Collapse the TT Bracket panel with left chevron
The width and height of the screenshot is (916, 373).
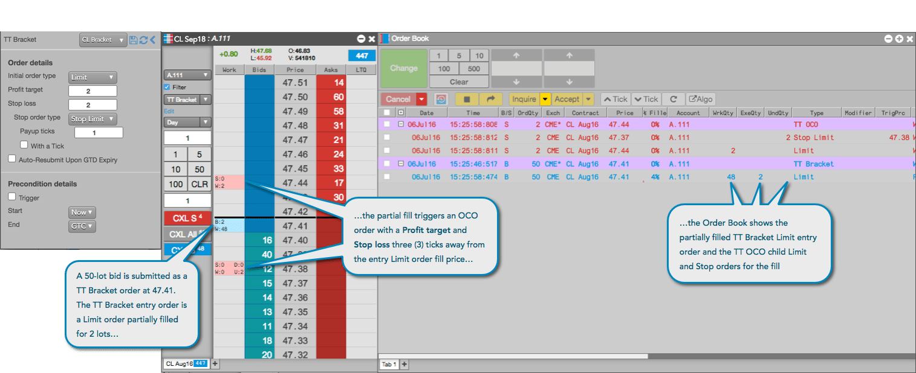point(152,40)
